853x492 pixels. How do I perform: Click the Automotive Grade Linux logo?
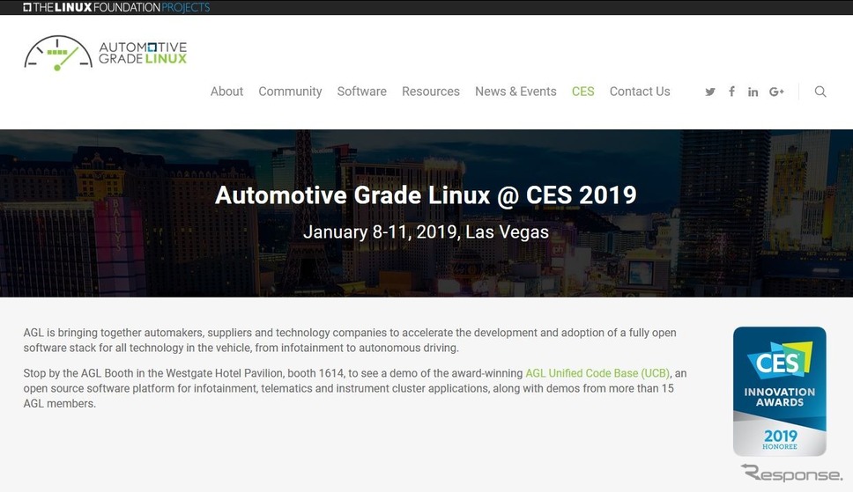click(x=106, y=54)
